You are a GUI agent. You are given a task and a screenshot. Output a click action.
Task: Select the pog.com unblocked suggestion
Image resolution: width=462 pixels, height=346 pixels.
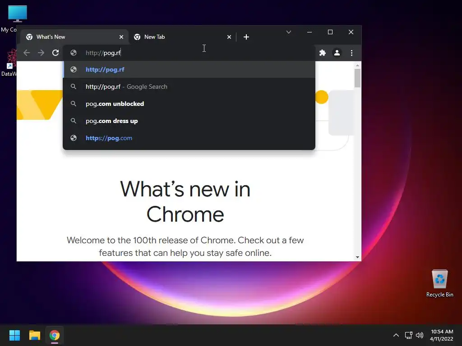click(189, 104)
